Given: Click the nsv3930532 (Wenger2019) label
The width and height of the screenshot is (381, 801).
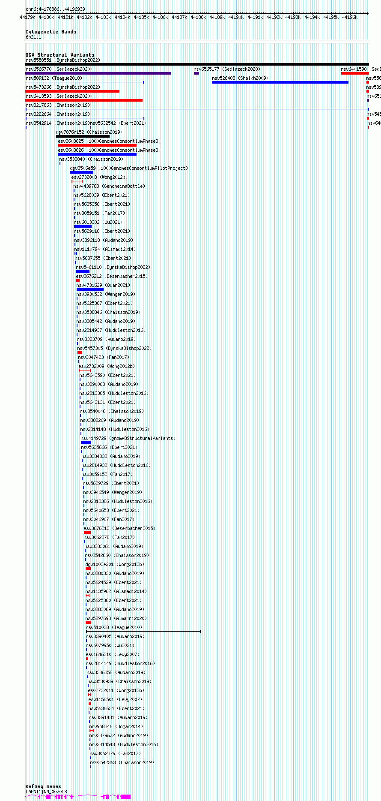Looking at the screenshot, I should (106, 294).
